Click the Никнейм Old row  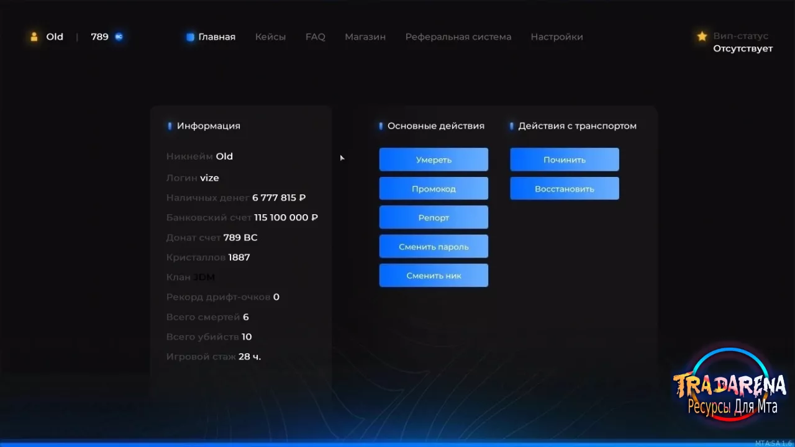(199, 156)
